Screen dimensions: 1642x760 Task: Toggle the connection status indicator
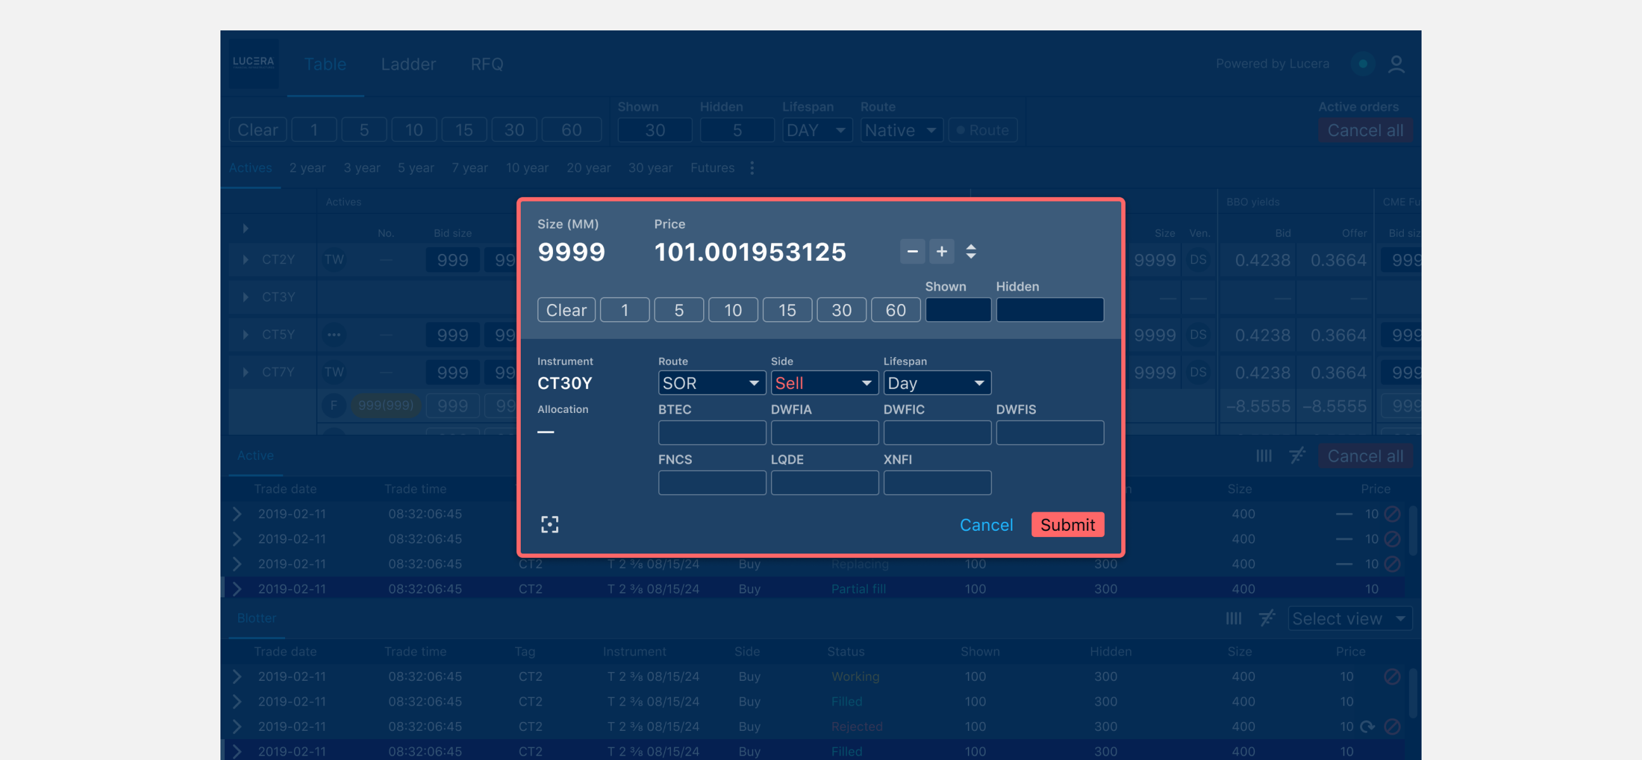pos(1362,65)
